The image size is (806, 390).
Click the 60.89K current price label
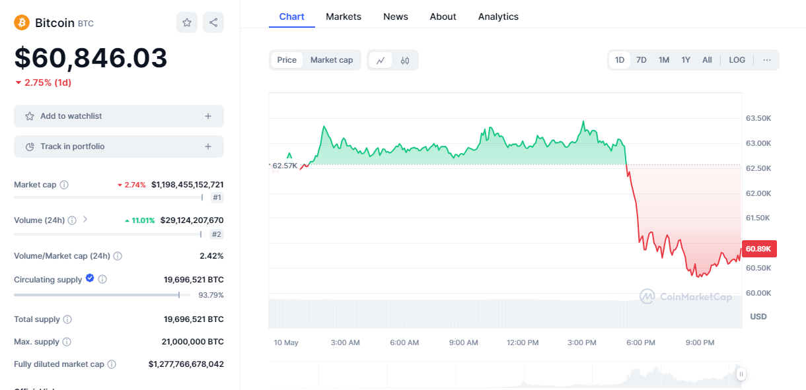coord(760,249)
